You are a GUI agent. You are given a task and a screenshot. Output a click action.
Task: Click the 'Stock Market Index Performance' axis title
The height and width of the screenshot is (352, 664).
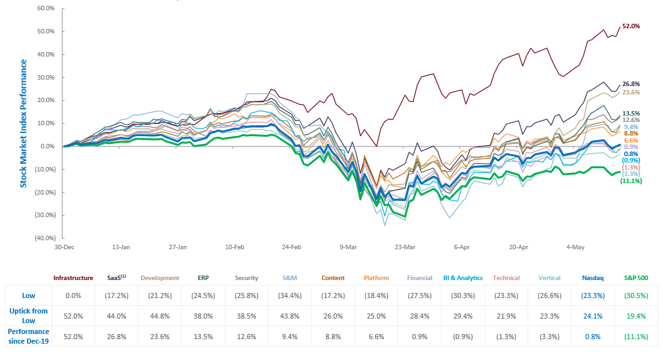[23, 123]
